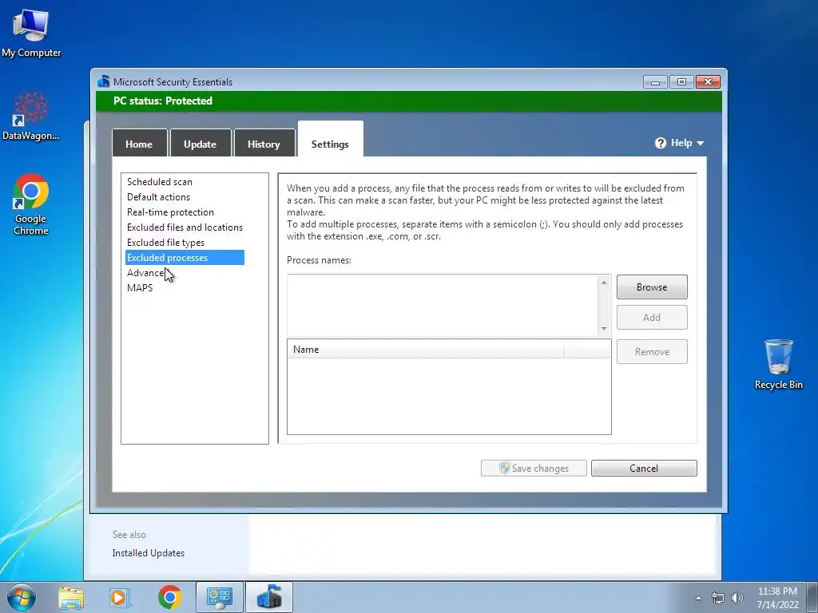The image size is (818, 613).
Task: Click the Process names text box
Action: 443,306
